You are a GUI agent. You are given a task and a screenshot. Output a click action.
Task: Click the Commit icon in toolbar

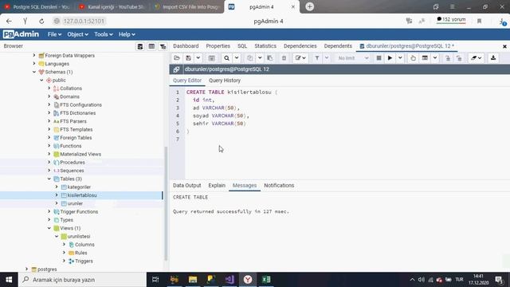click(x=448, y=58)
